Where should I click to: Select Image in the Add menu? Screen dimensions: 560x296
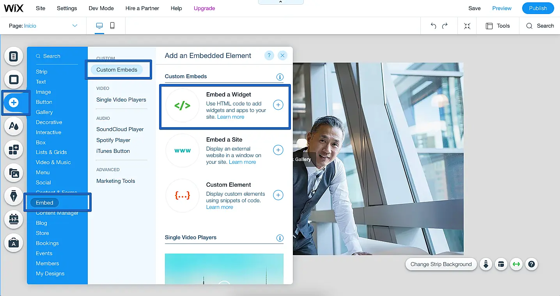[43, 92]
